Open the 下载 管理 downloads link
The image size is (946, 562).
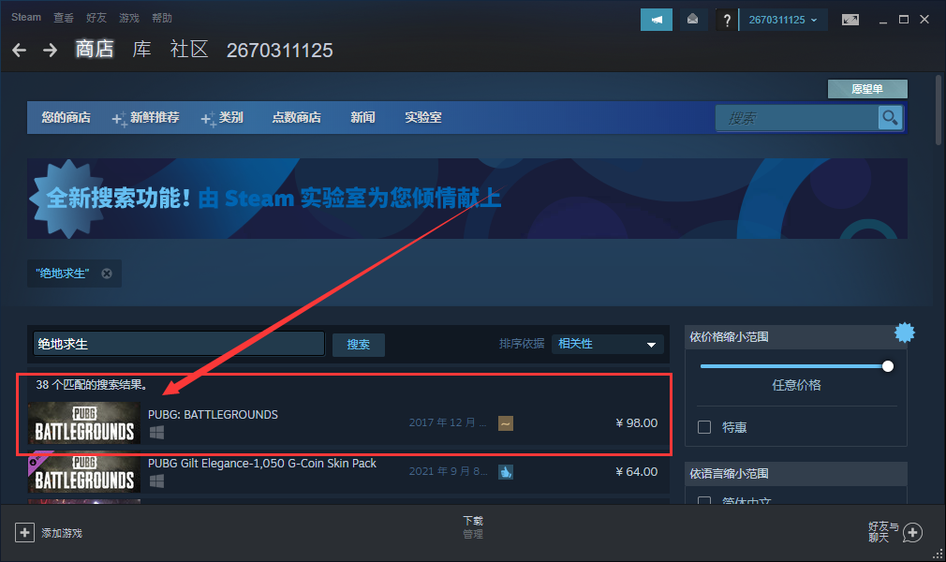coord(473,527)
